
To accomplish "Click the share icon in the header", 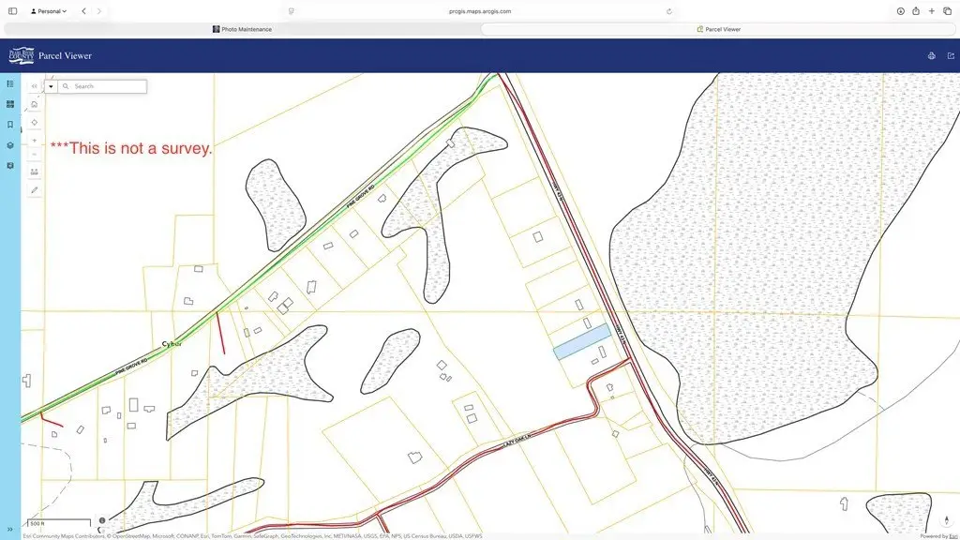I will [950, 56].
